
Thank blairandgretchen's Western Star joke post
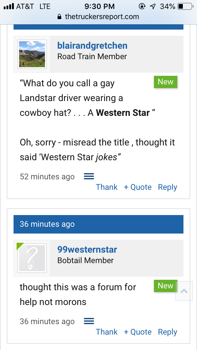coord(107,187)
